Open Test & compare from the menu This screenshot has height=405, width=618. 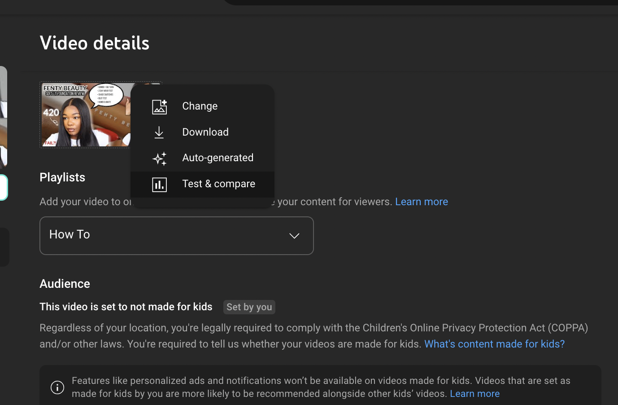pyautogui.click(x=218, y=184)
